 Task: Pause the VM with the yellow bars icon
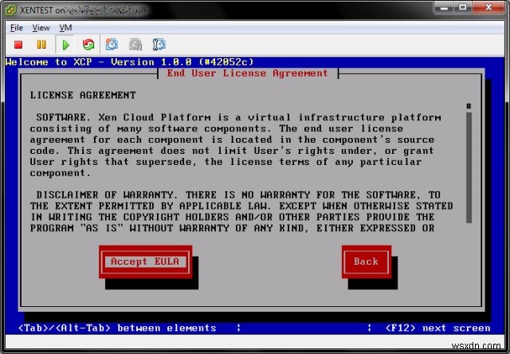coord(41,45)
